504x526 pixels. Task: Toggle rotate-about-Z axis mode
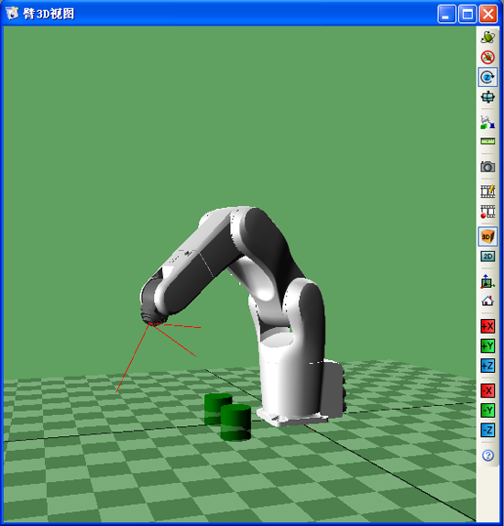(x=488, y=77)
